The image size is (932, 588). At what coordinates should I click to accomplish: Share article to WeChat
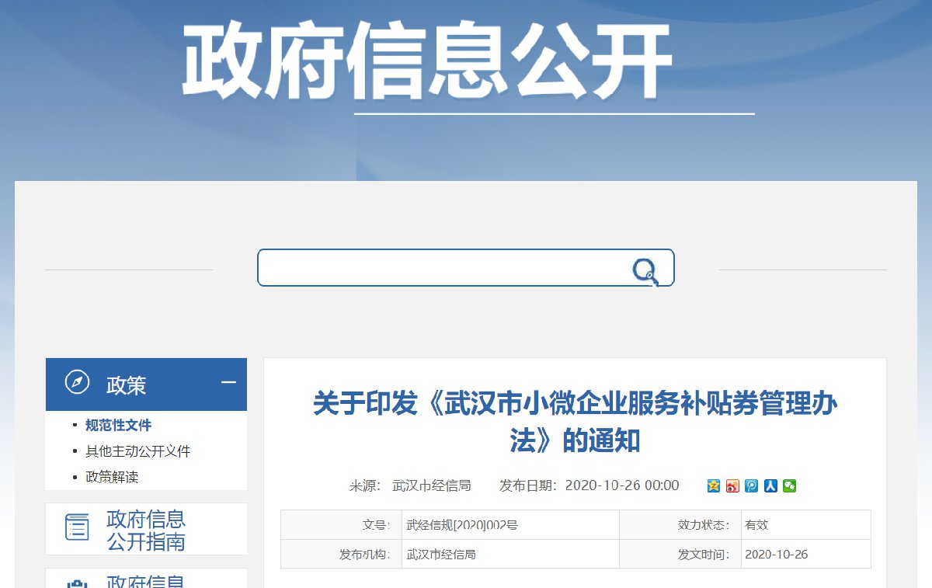[x=790, y=486]
